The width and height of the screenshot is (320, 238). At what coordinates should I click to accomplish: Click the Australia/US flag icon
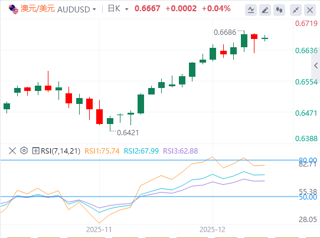[14, 9]
